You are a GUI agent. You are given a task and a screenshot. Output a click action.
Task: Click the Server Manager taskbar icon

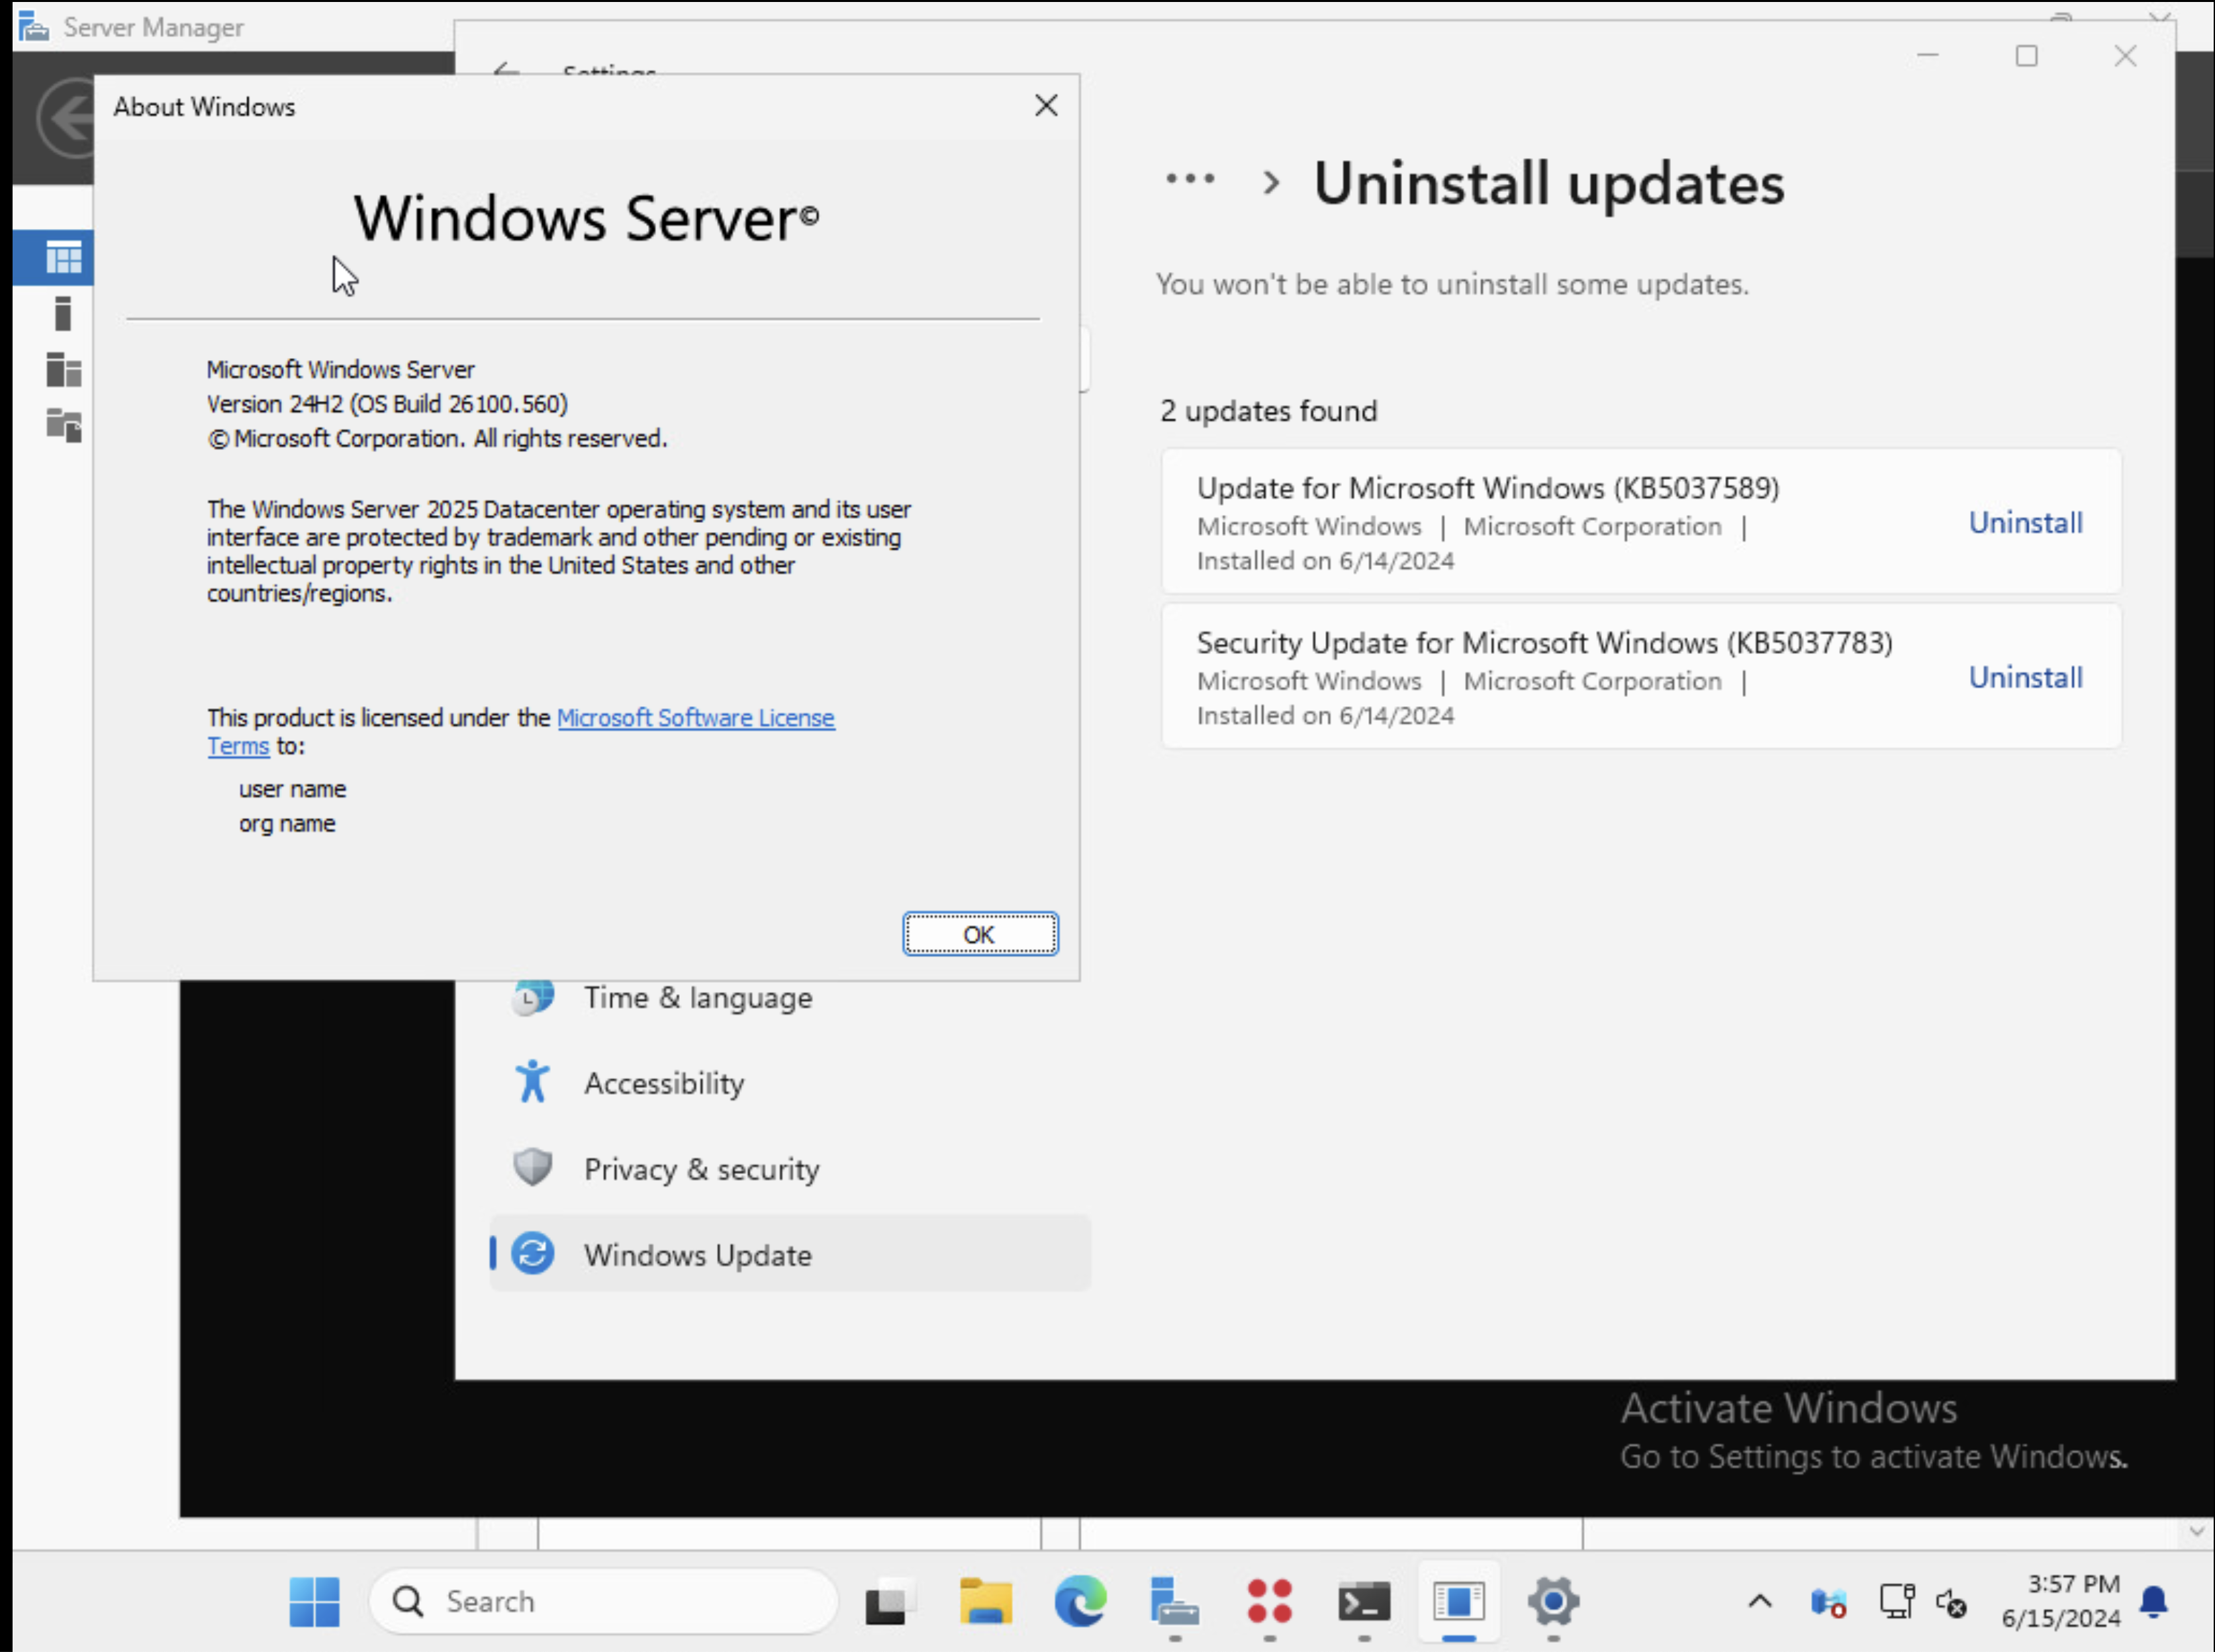coord(1174,1602)
